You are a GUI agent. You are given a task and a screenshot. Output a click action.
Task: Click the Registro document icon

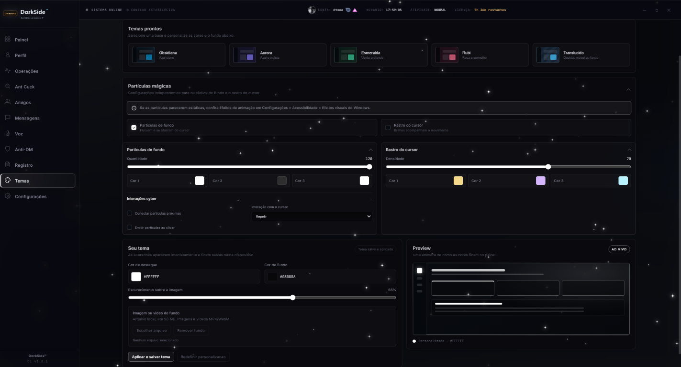(x=8, y=165)
